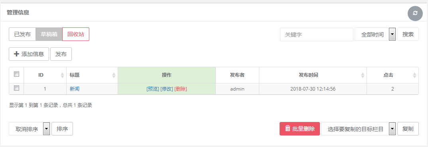Click the 搜索 button

click(x=408, y=34)
